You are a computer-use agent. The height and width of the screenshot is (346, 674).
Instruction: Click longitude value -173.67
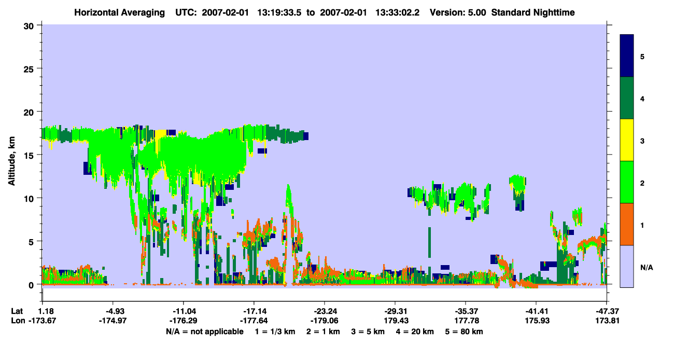pos(43,321)
